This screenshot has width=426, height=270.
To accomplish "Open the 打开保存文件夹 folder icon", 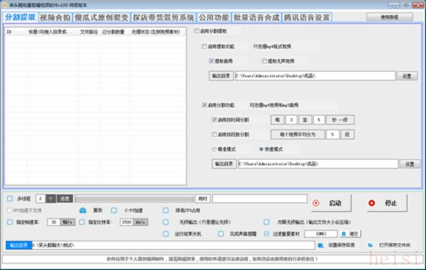I will pos(370,245).
